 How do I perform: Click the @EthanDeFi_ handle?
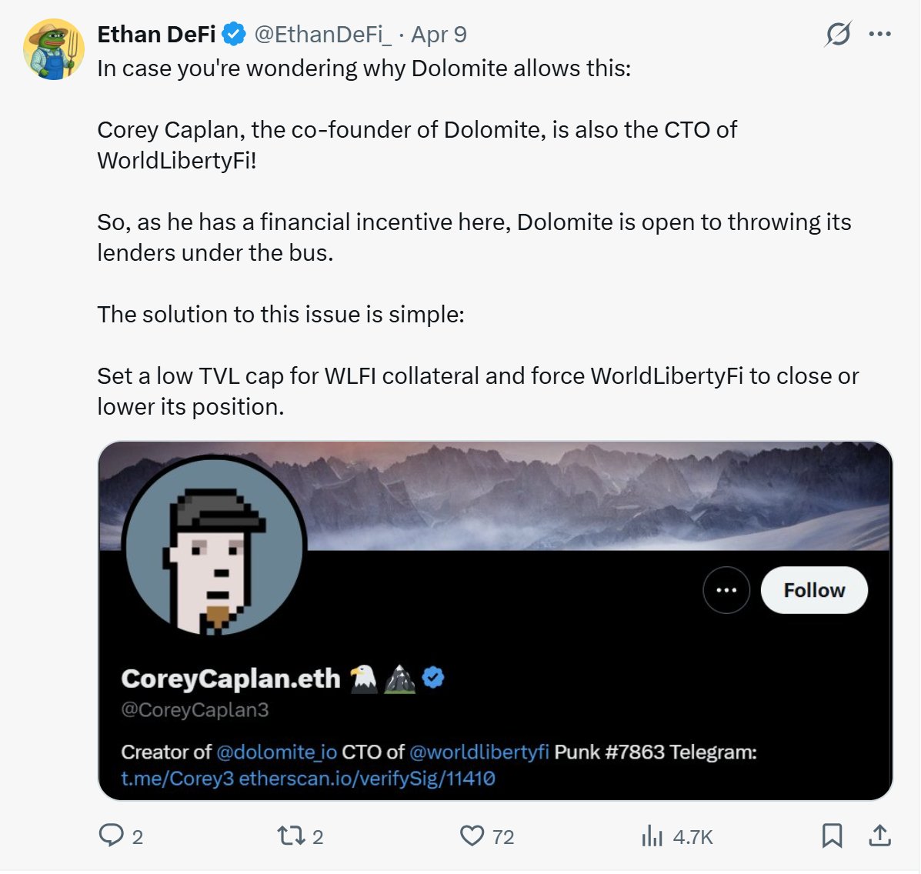(322, 35)
